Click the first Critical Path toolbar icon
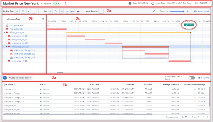The image size is (213, 122). click(17, 11)
